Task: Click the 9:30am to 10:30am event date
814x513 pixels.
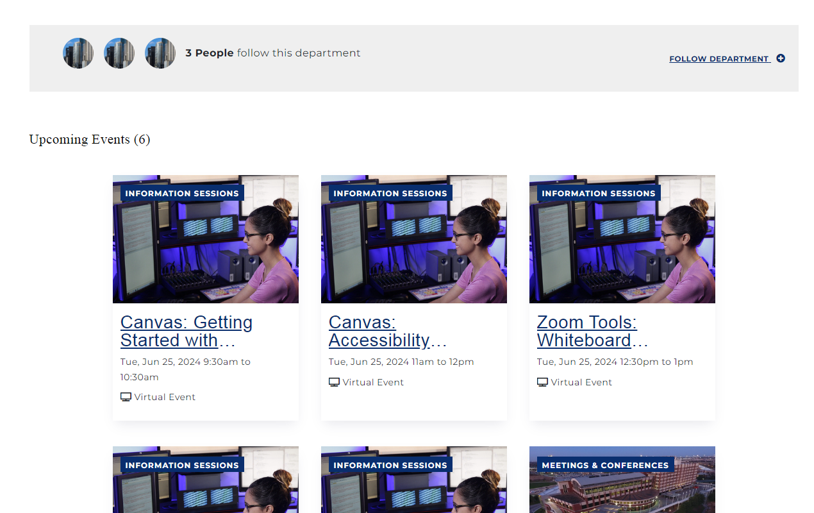Action: click(185, 369)
